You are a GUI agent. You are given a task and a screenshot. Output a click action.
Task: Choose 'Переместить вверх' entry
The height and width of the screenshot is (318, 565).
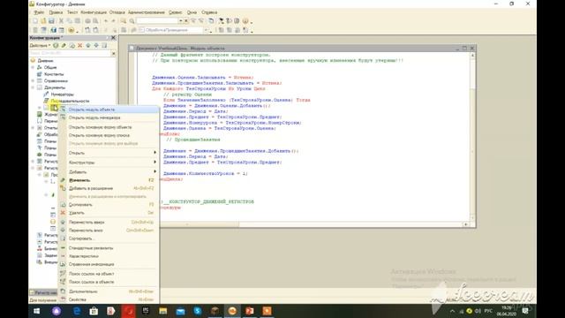108,222
